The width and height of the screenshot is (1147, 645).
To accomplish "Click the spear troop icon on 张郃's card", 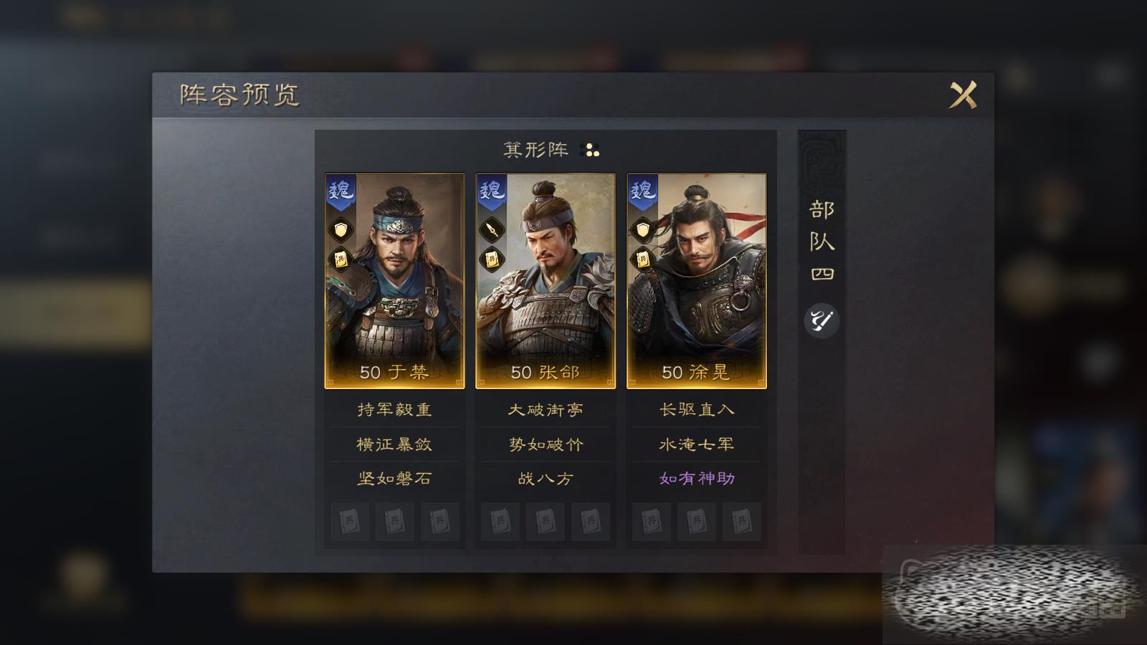I will click(492, 229).
